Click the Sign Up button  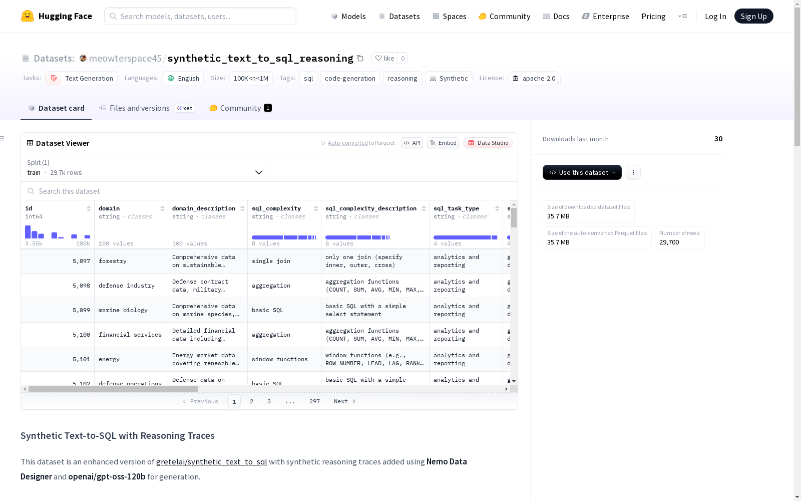pyautogui.click(x=754, y=16)
